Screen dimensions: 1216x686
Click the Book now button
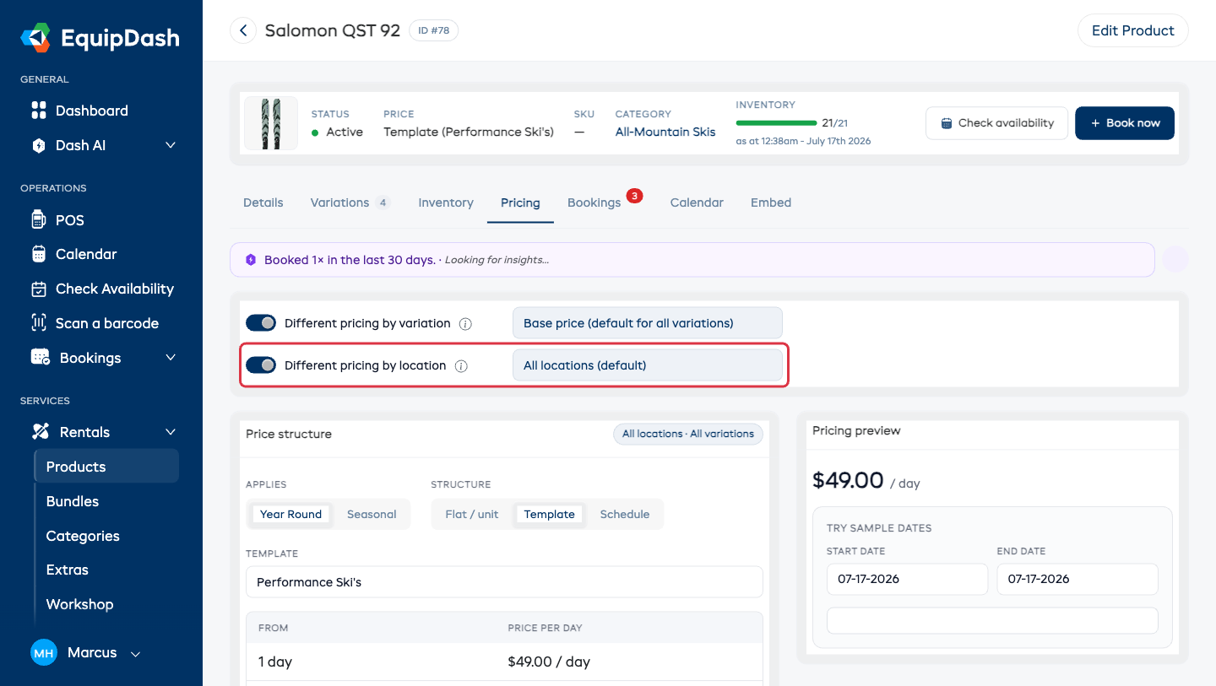point(1125,123)
